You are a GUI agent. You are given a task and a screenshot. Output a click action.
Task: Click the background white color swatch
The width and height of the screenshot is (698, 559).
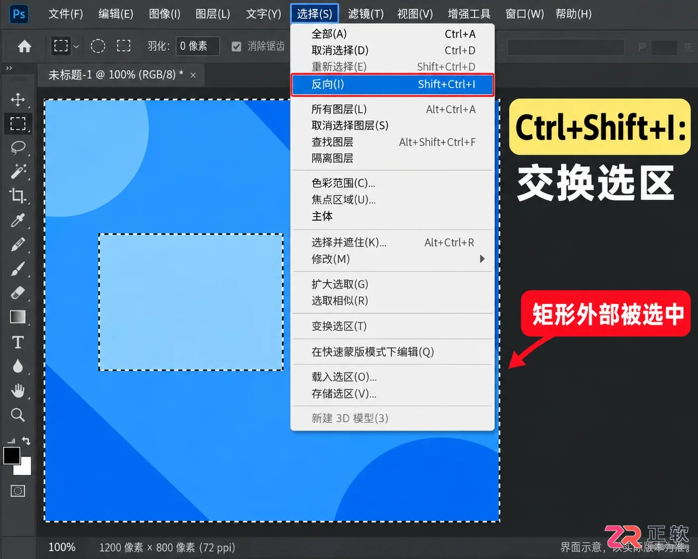click(x=25, y=469)
